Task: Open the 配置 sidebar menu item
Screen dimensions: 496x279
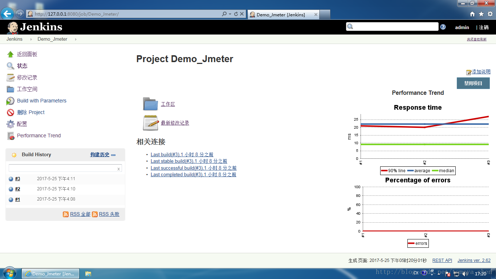Action: (x=22, y=124)
